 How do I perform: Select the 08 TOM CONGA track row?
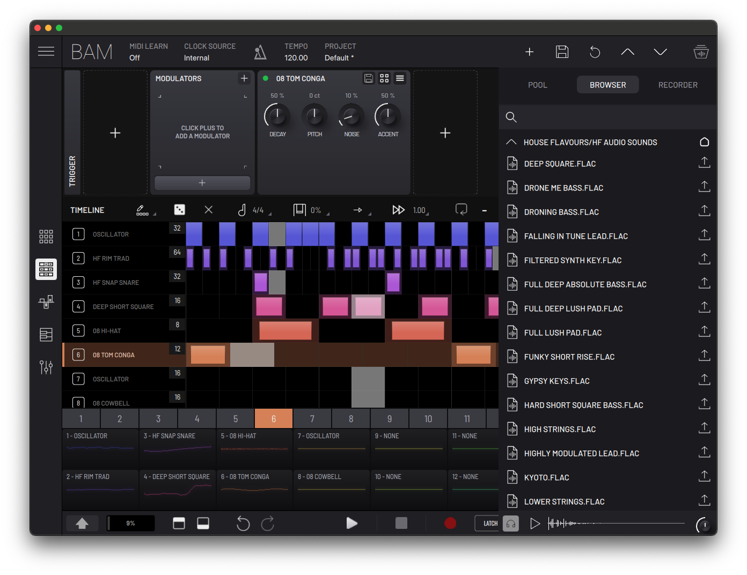pyautogui.click(x=114, y=355)
